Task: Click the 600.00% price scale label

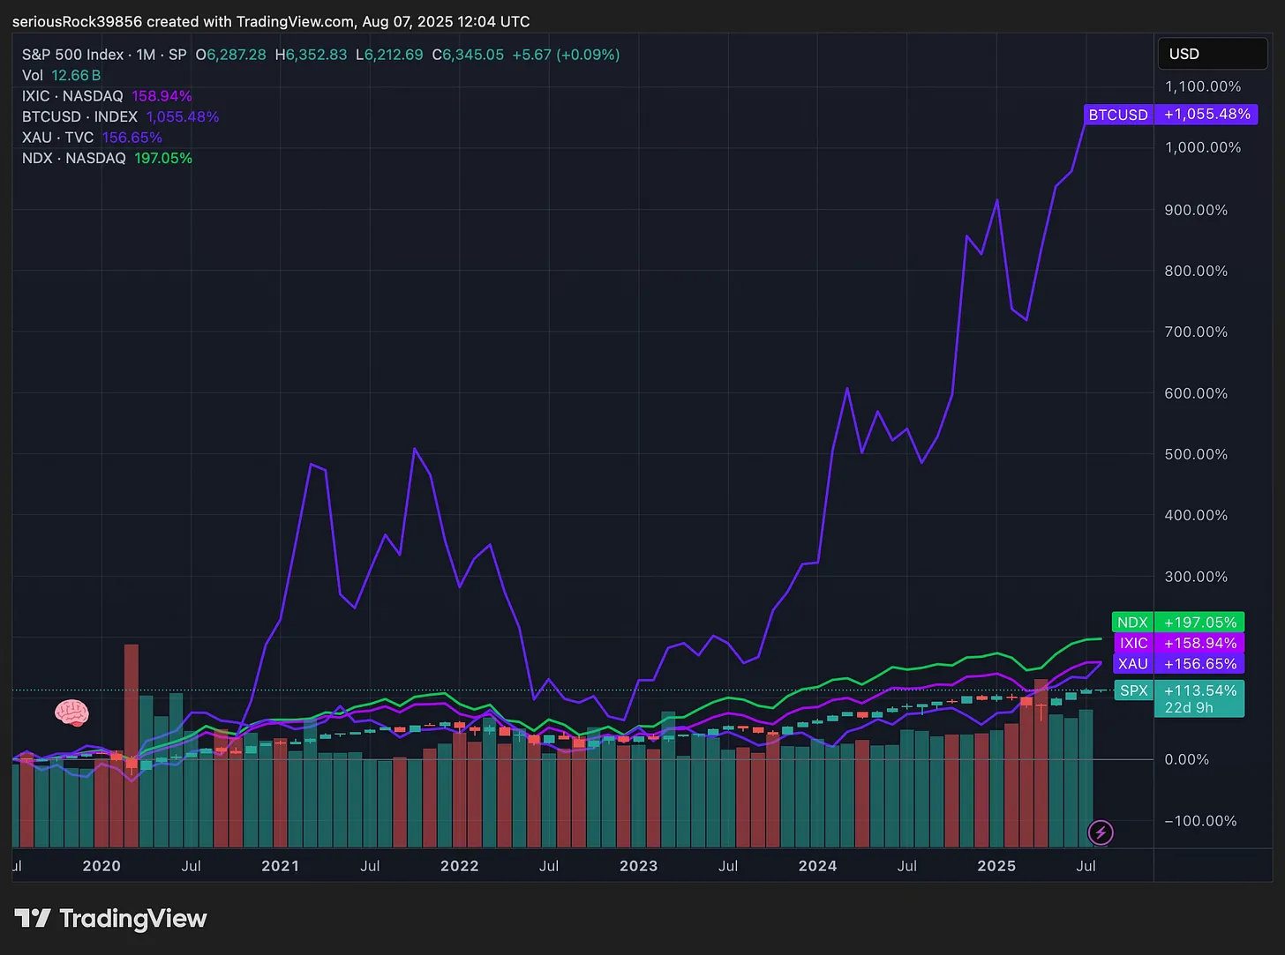Action: [x=1196, y=393]
